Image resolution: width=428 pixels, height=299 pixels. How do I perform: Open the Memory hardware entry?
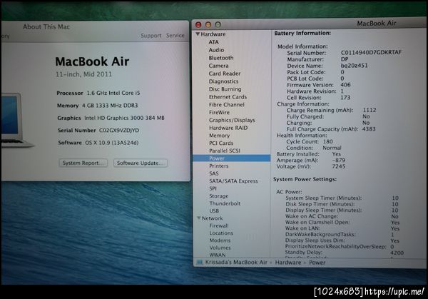coord(219,136)
